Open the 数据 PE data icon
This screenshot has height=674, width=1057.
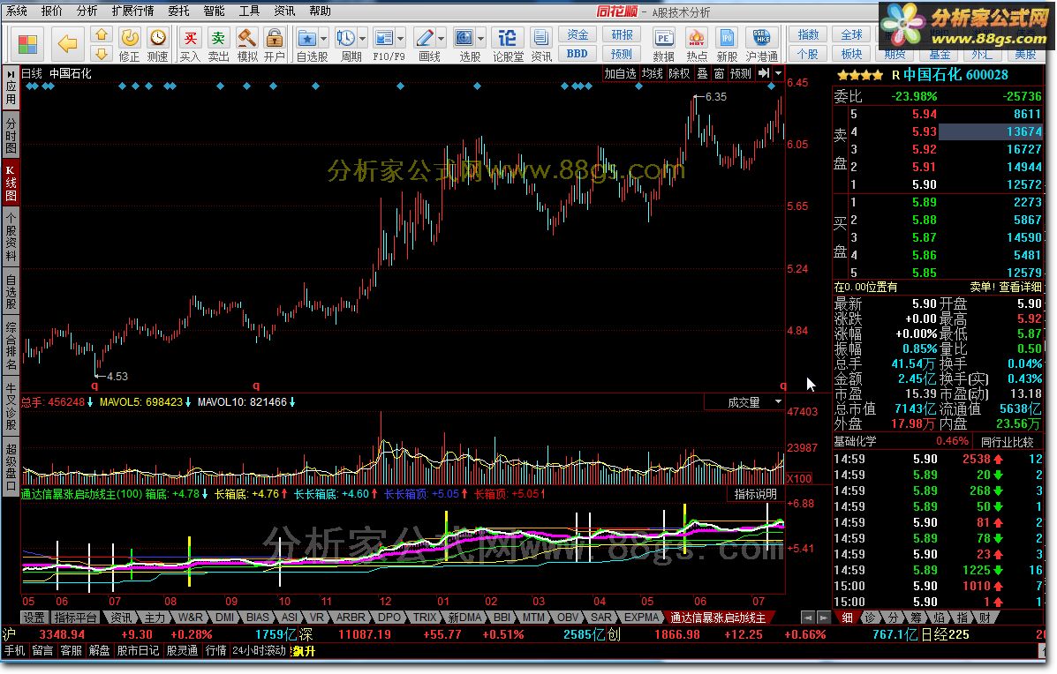tap(664, 38)
